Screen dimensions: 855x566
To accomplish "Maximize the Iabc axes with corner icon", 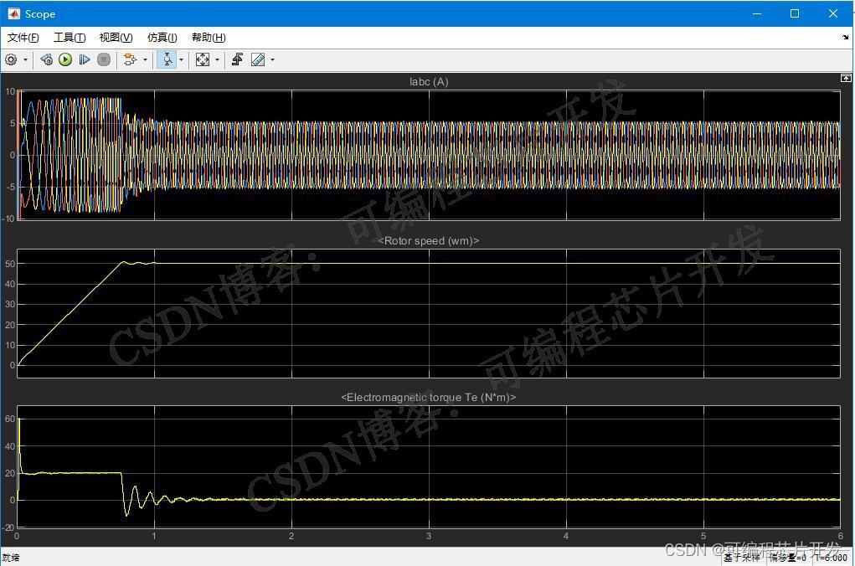I will (x=846, y=78).
